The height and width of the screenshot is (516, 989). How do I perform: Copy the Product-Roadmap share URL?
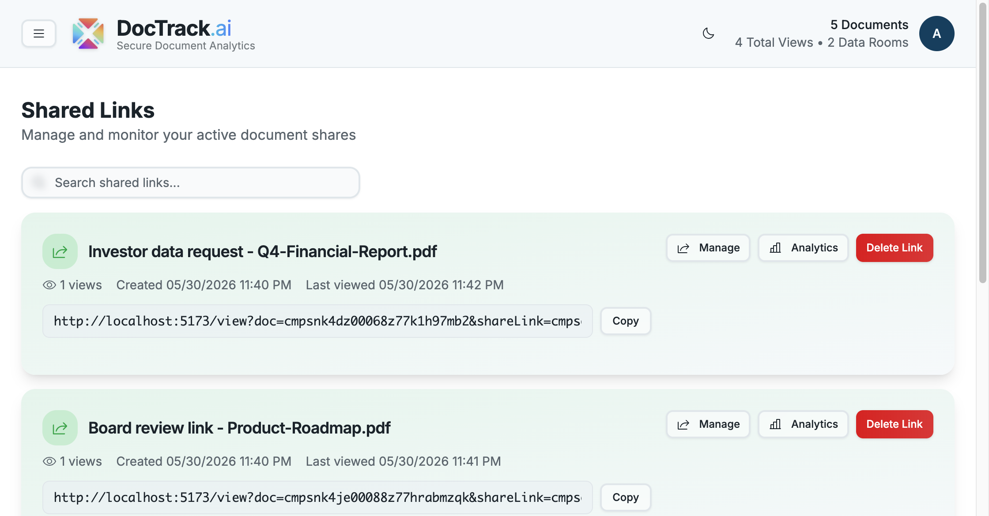tap(626, 497)
